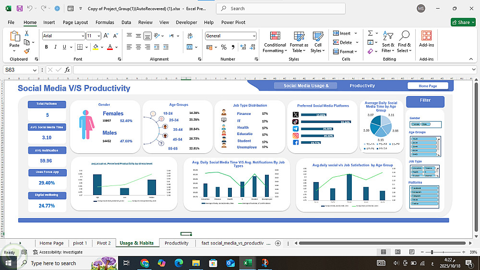Click the Share button
Viewport: 480px width, 270px height.
tap(463, 23)
